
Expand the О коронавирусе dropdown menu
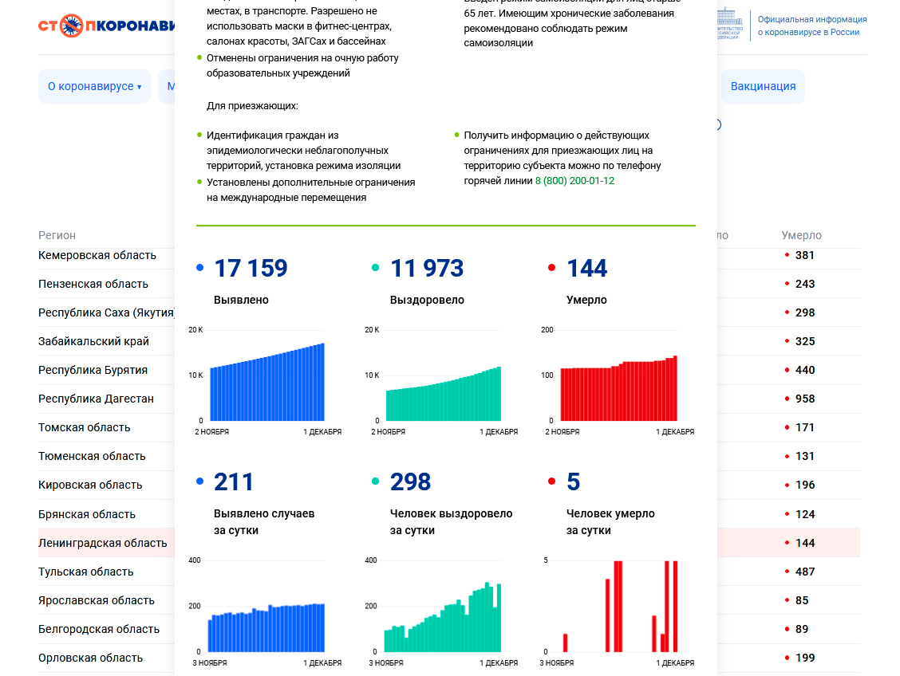[94, 86]
